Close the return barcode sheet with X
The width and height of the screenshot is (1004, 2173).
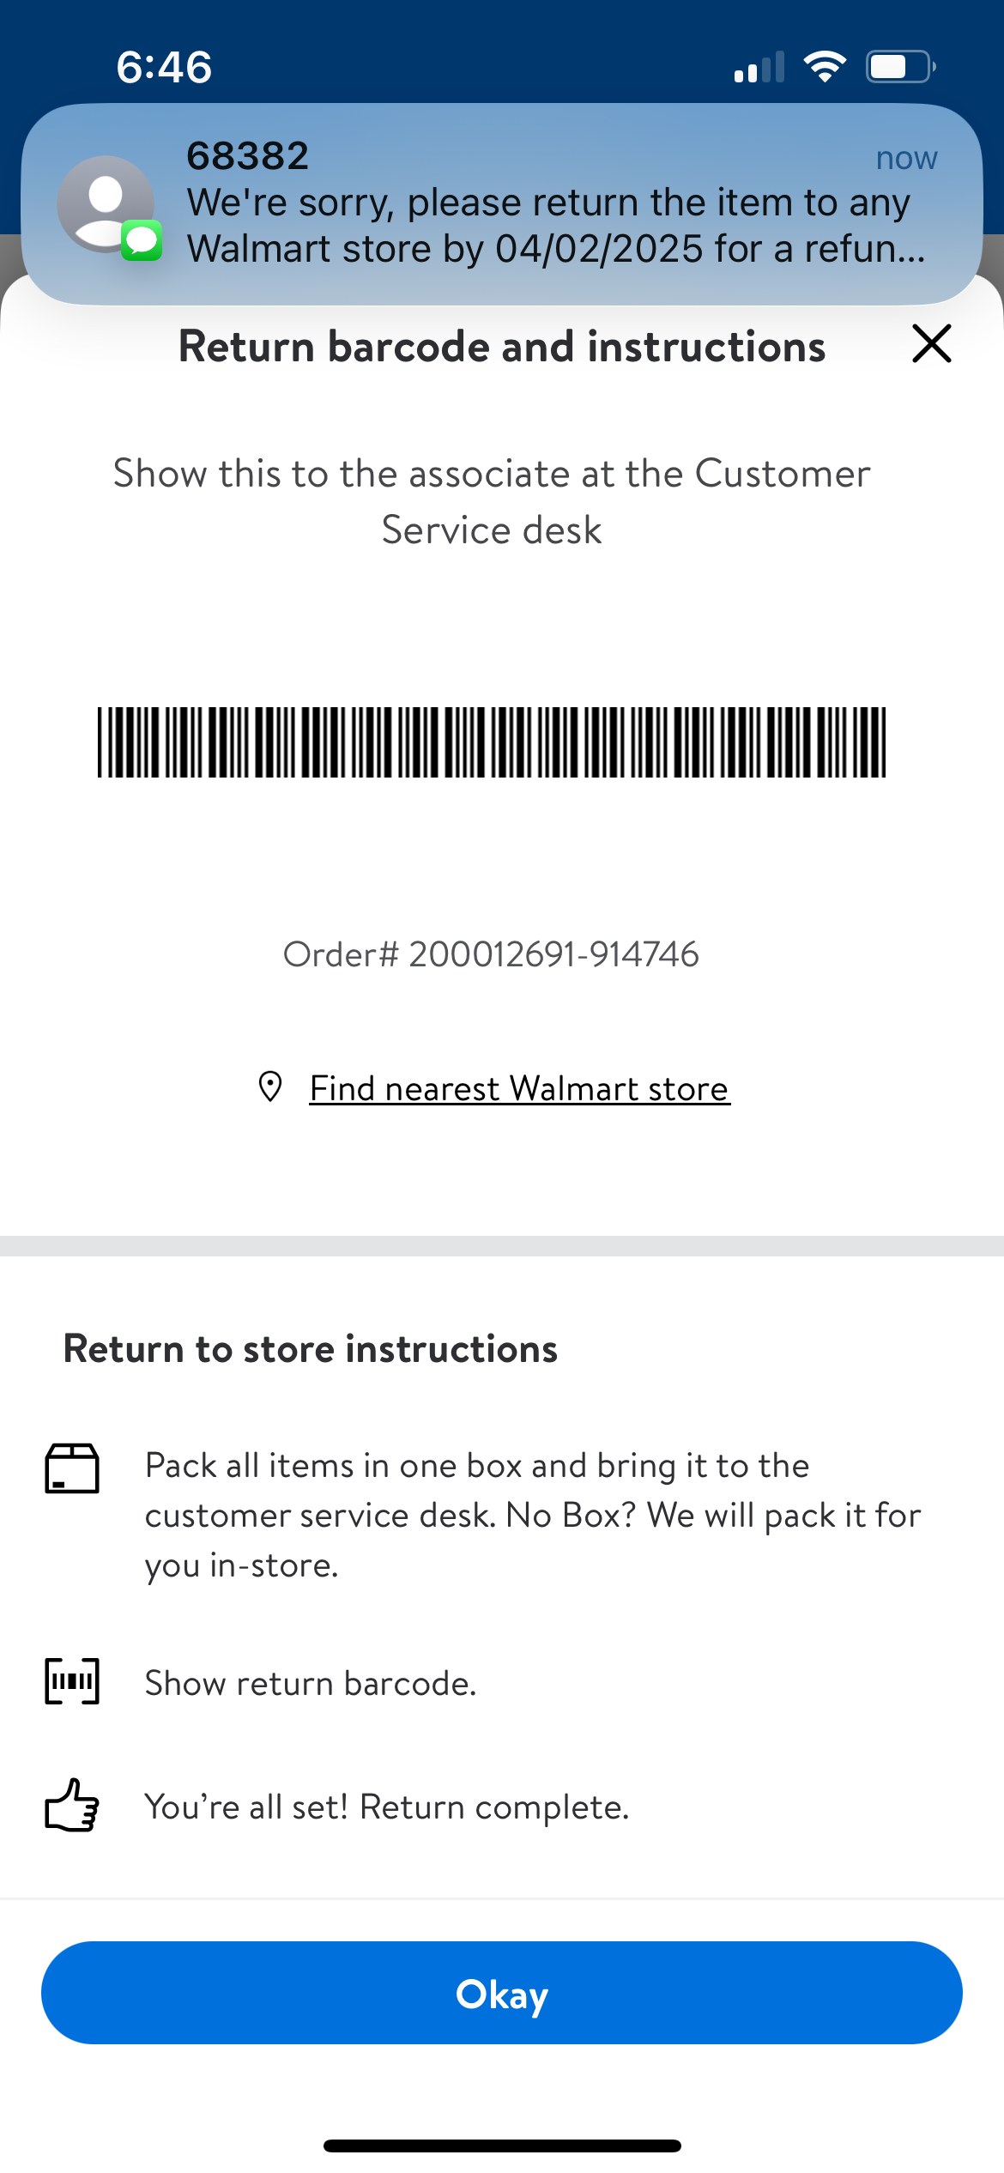[x=931, y=344]
